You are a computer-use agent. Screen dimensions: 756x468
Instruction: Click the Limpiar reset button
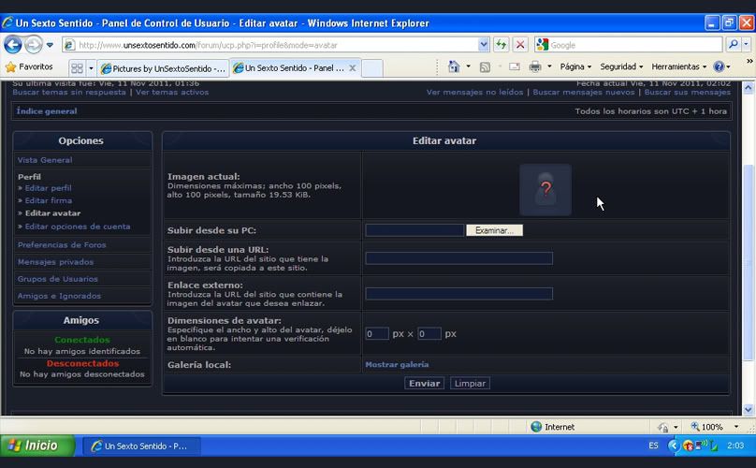pos(470,383)
